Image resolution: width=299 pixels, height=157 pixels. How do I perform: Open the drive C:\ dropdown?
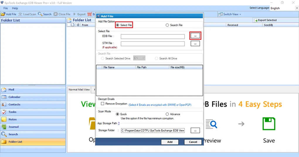coord(139,58)
